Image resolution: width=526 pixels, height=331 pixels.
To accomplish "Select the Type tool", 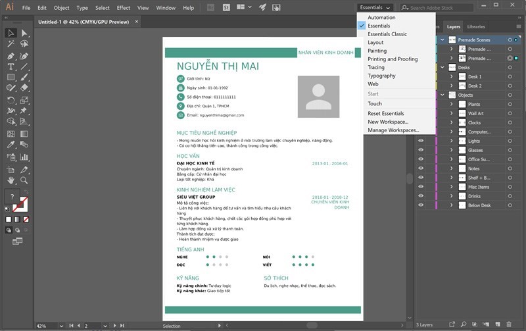I will pos(11,66).
